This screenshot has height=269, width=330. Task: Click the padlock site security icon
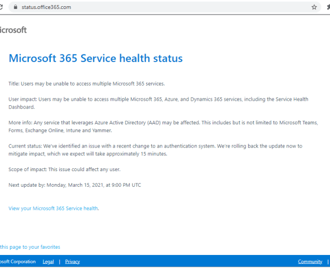click(15, 7)
